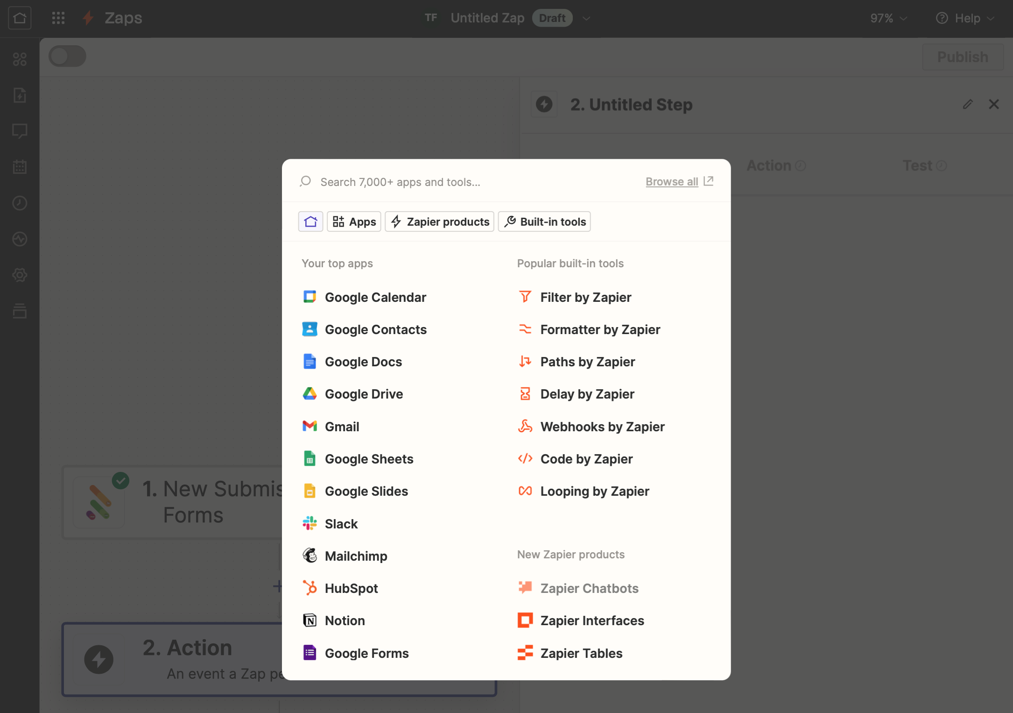Click the Untitled Zap title

(x=487, y=18)
